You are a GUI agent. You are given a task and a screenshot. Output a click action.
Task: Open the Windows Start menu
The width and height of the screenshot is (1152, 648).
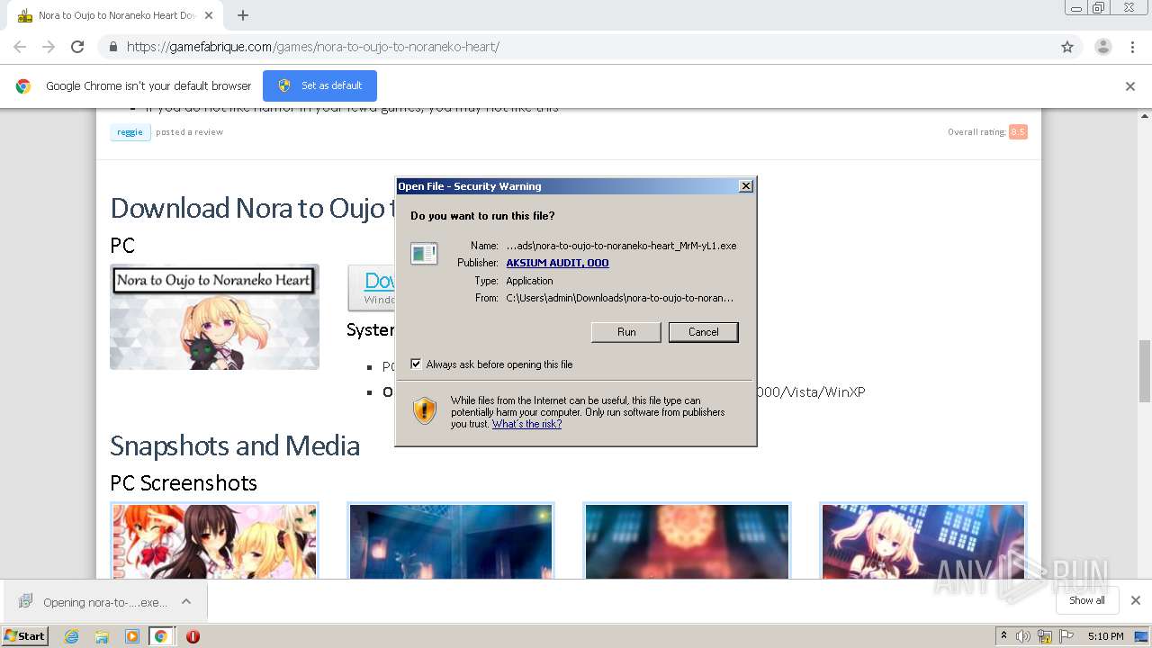(x=24, y=636)
